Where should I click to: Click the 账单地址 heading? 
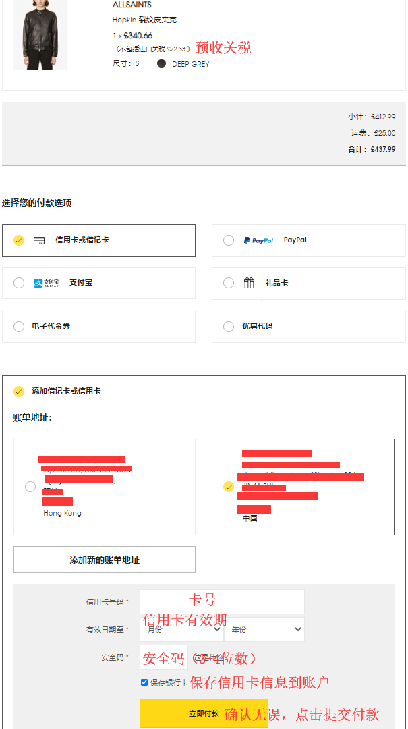32,418
